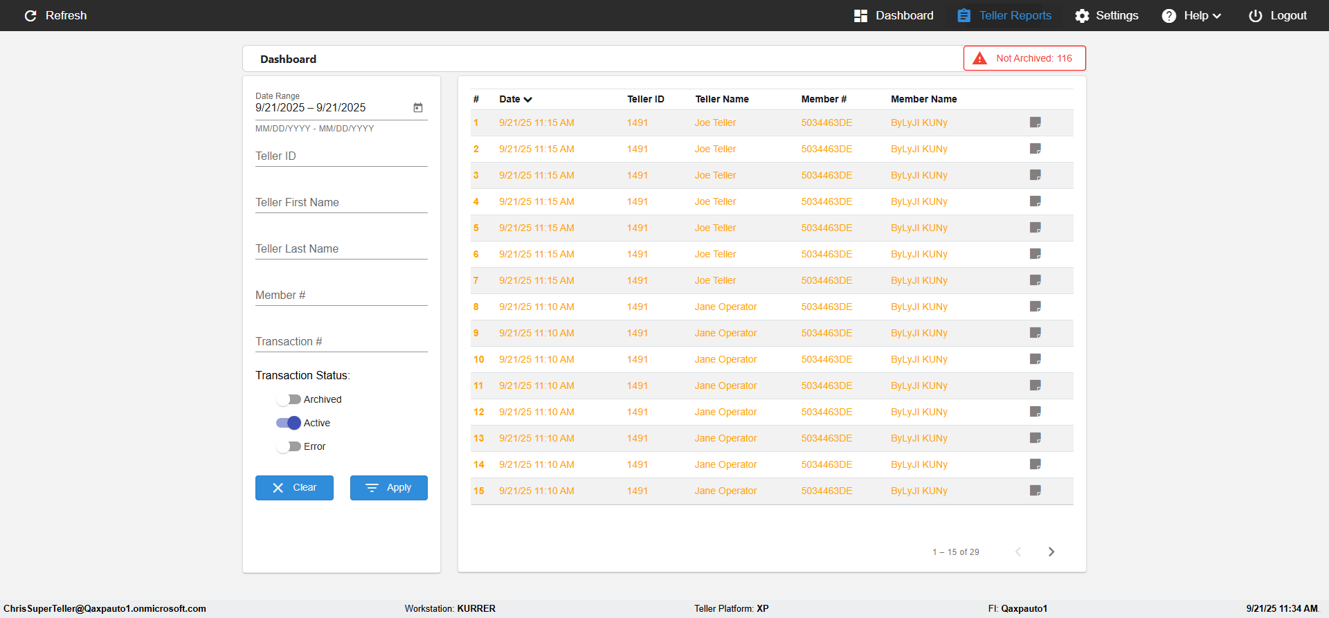Click the Apply filters button

point(389,488)
